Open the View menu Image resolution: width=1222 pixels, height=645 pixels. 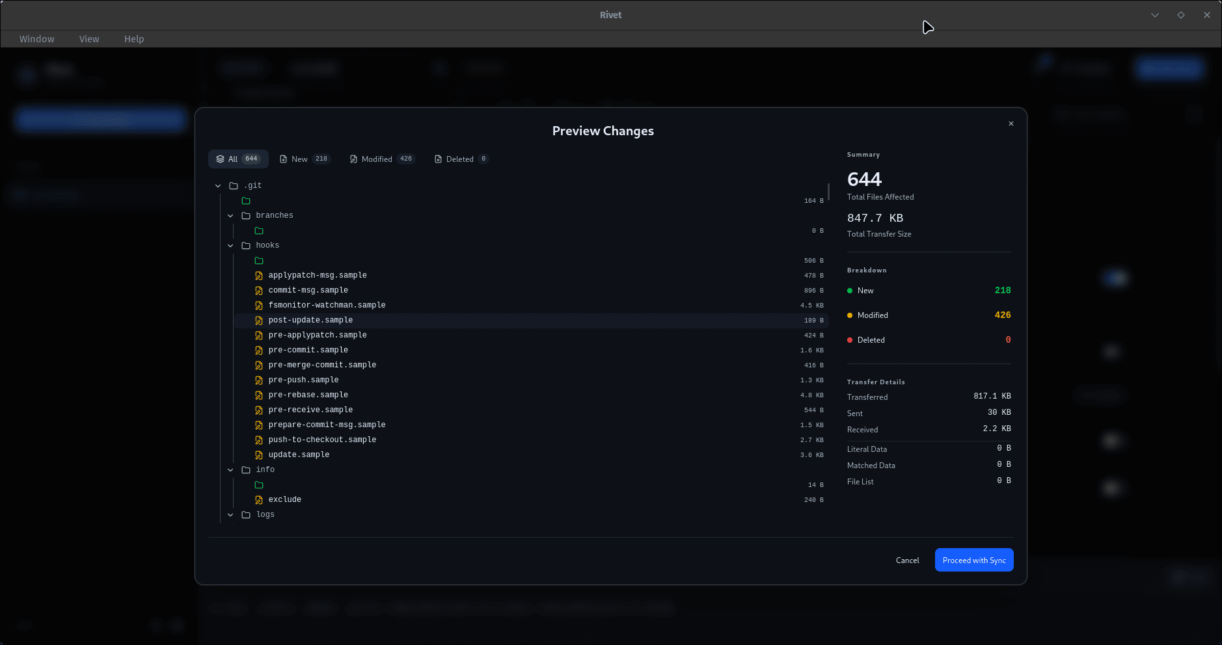coord(89,39)
